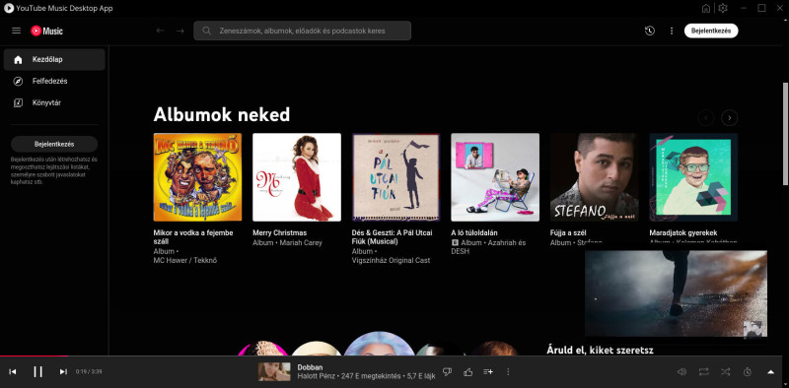Open the listening history clock icon
Viewport: 789px width, 388px height.
[x=650, y=31]
